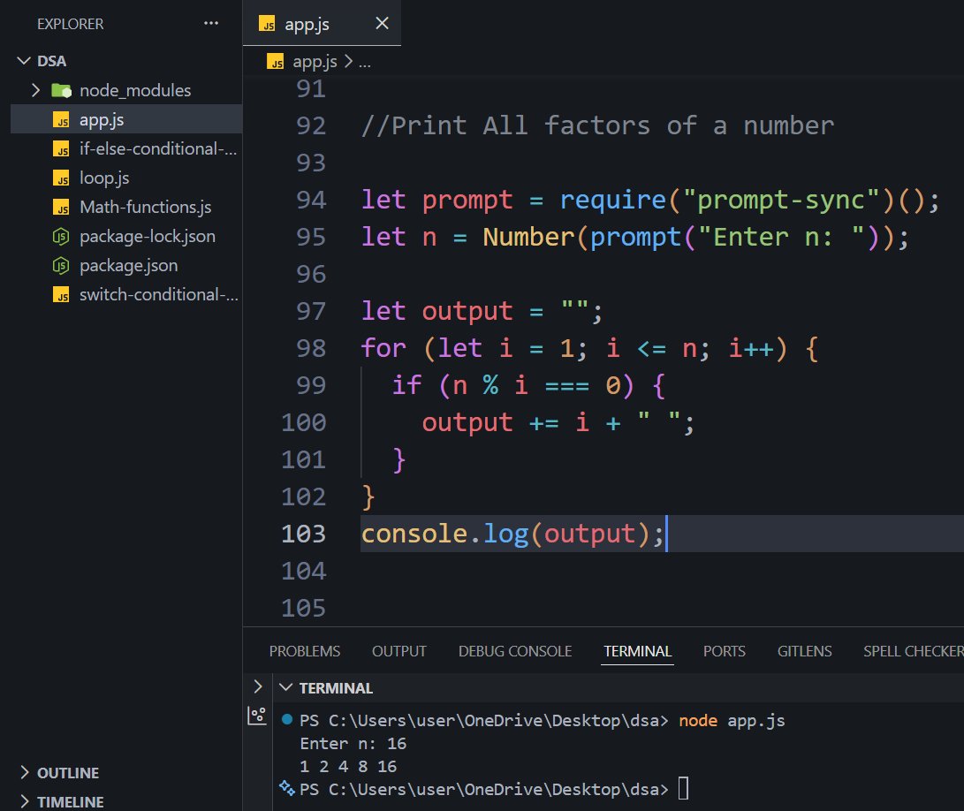Viewport: 964px width, 811px height.
Task: Click JS icon beside loop.js file
Action: pos(61,178)
